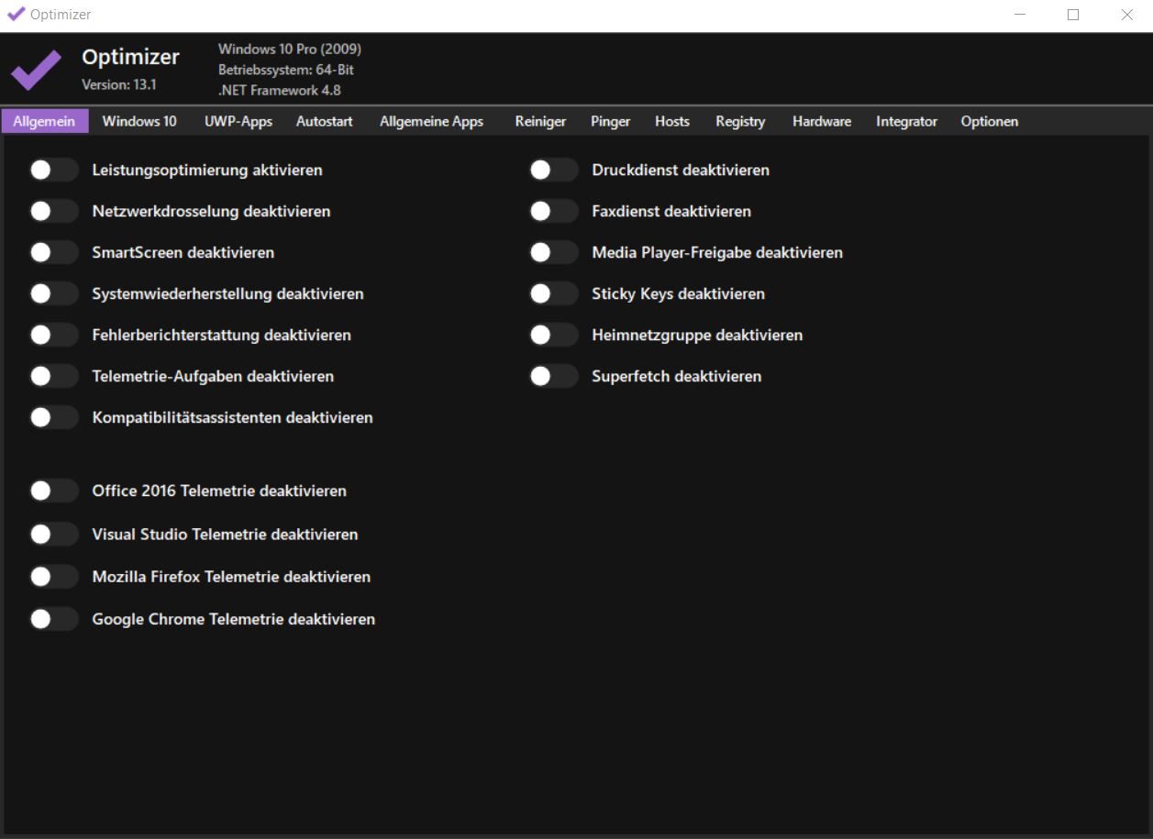
Task: Toggle Leistungsoptimierung aktivieren switch
Action: 53,170
